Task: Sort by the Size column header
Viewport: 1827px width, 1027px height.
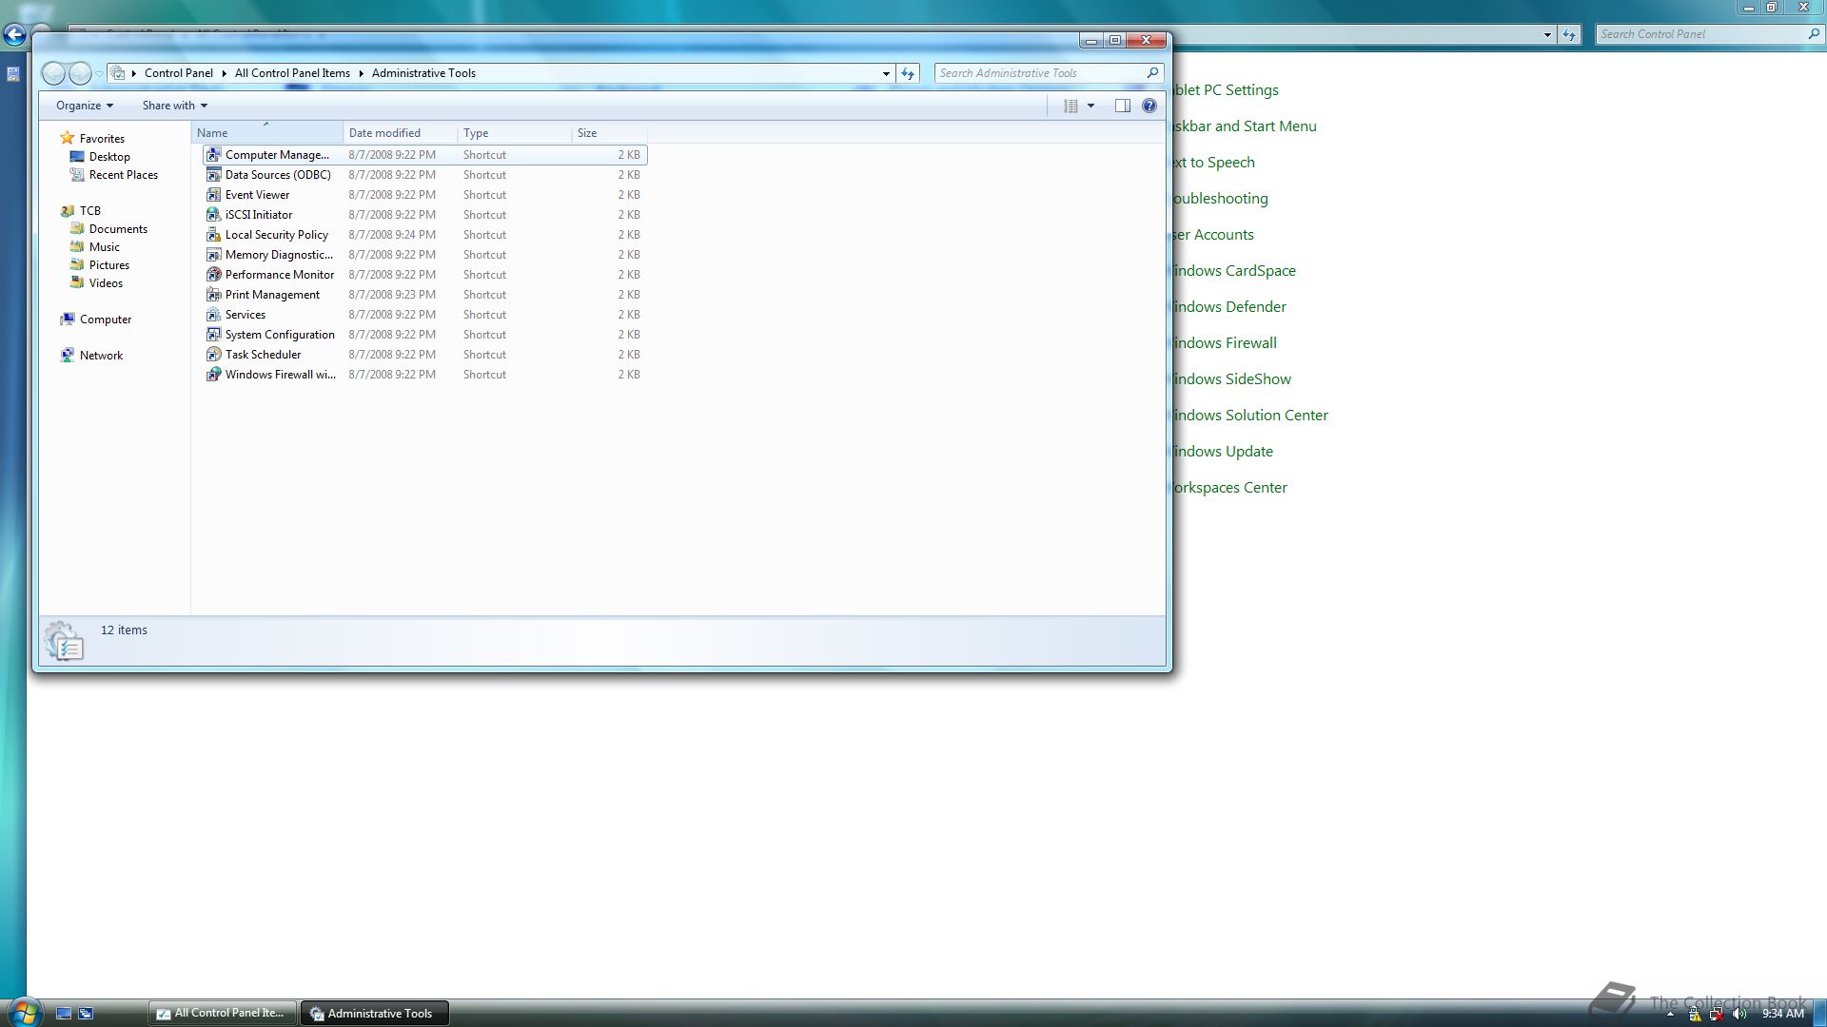Action: [x=610, y=133]
